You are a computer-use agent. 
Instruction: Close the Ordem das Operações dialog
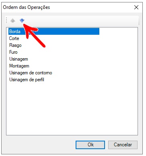point(136,7)
